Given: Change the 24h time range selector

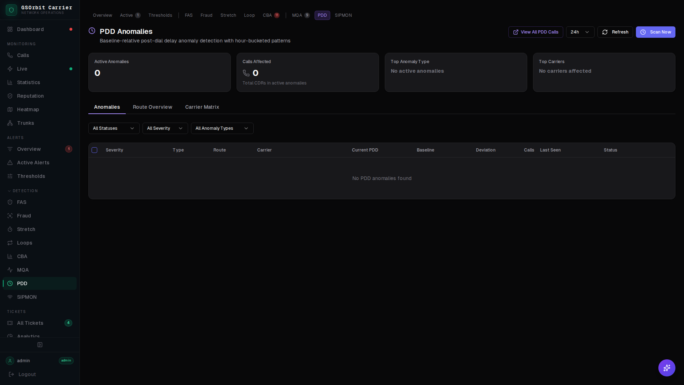Looking at the screenshot, I should point(580,32).
